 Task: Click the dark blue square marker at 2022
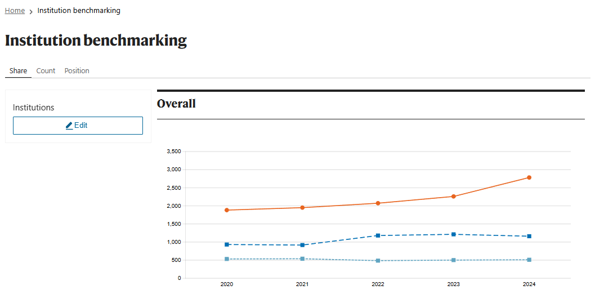378,235
